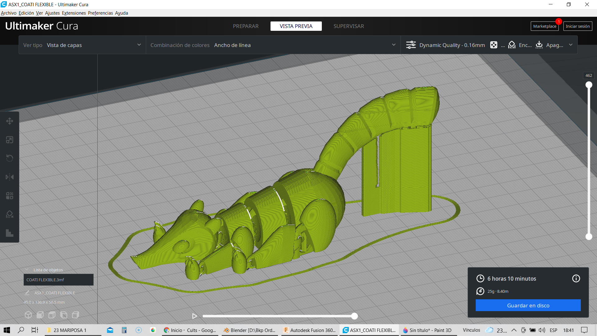
Task: Select the Move tool in left toolbar
Action: click(10, 121)
